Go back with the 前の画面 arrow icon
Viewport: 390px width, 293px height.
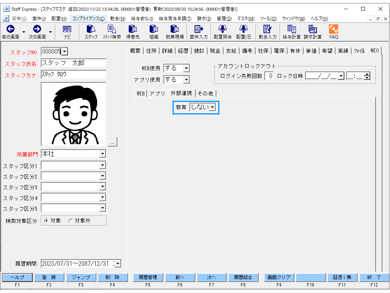pos(10,29)
